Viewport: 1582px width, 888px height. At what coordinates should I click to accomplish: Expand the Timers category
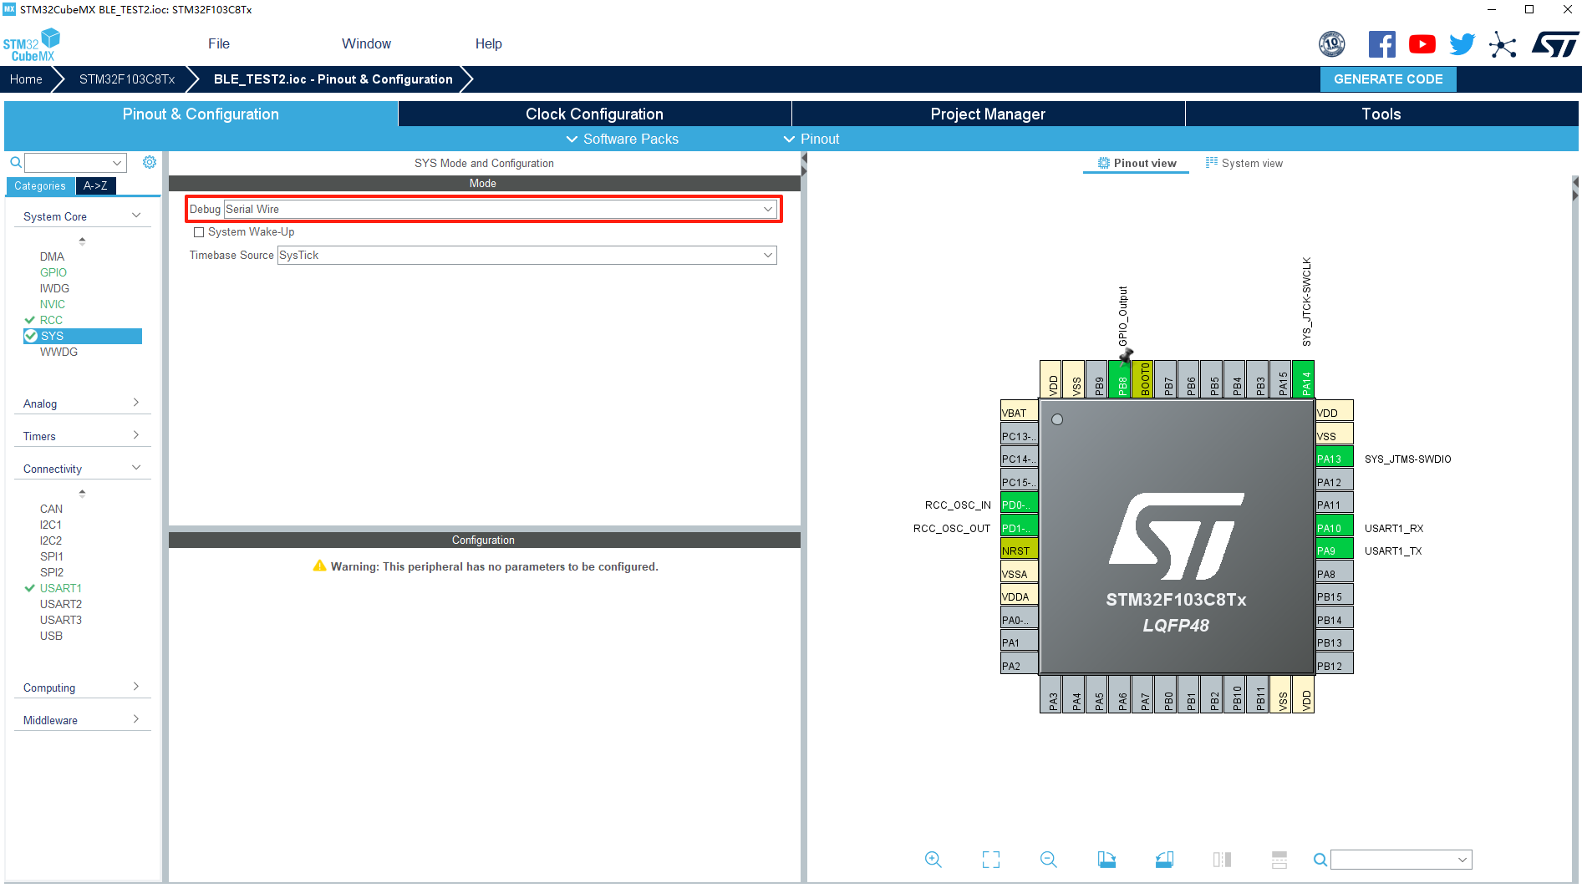pyautogui.click(x=82, y=436)
